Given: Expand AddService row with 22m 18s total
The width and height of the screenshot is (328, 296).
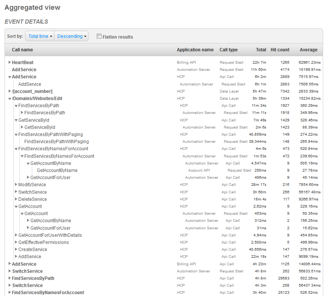Looking at the screenshot, I should [x=16, y=256].
